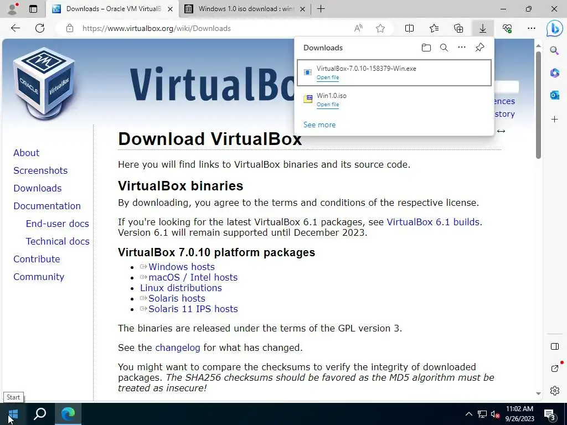Open the Collections icon
Image resolution: width=567 pixels, height=425 pixels.
coord(458,28)
